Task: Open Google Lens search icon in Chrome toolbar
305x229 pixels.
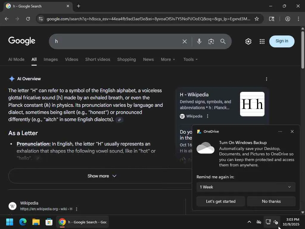Action: click(x=272, y=19)
